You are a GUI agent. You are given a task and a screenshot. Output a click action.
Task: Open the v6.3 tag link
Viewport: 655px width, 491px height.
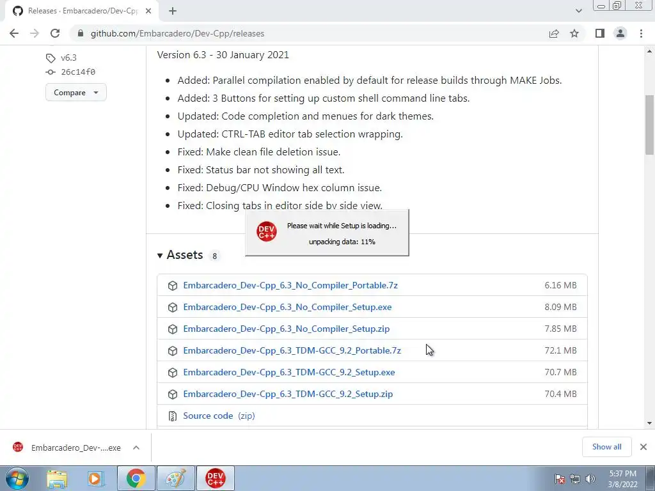click(68, 58)
